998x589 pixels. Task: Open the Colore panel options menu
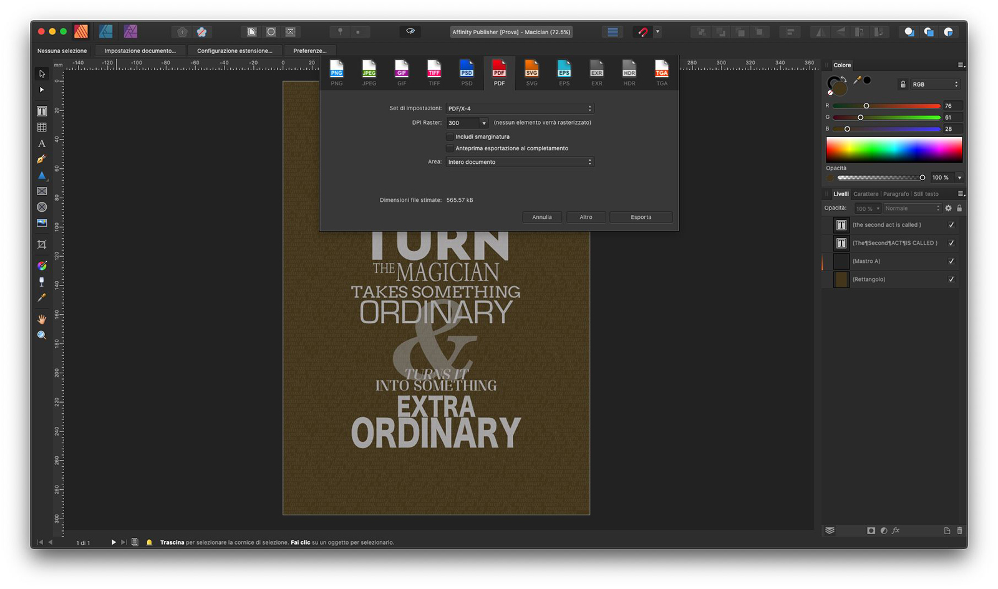coord(961,65)
